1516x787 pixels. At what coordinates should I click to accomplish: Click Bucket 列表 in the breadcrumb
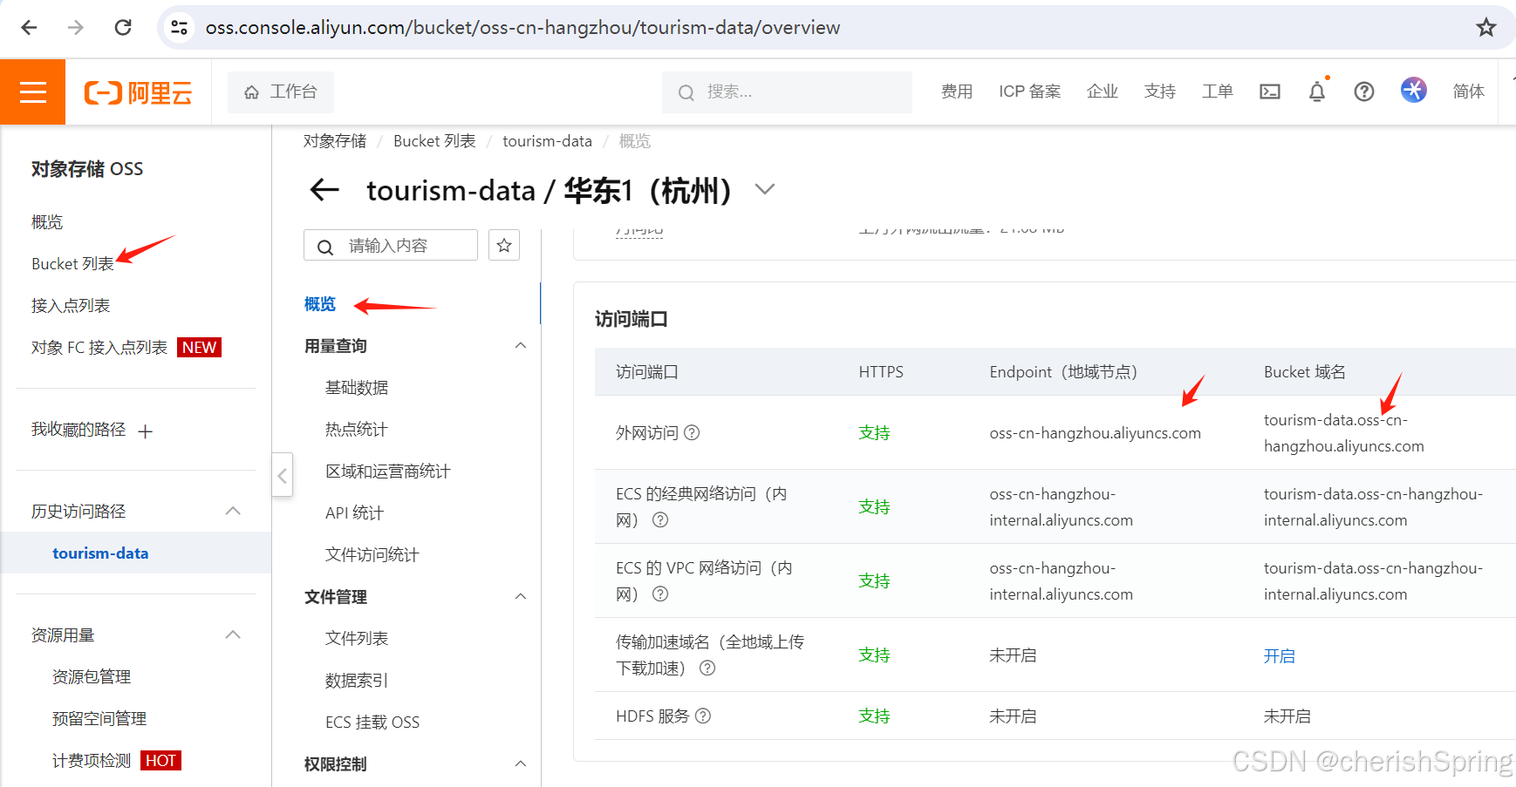tap(434, 141)
